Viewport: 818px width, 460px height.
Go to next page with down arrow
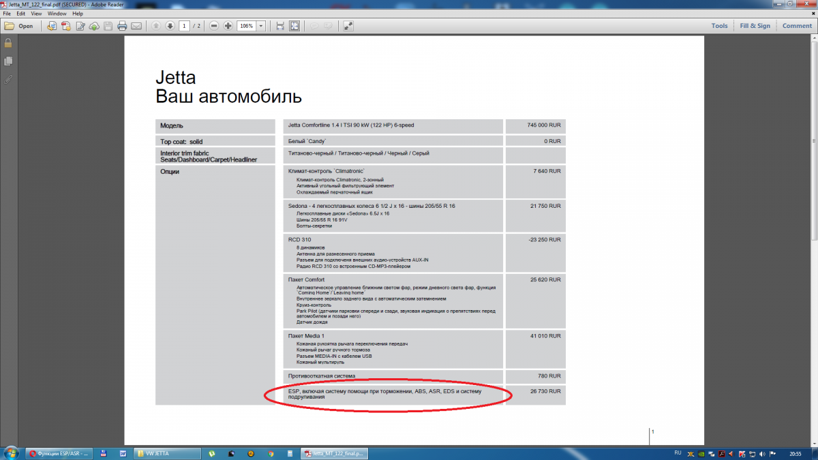click(170, 26)
